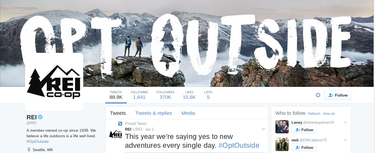Switch to Tweets & replies tab
Screen dimensions: 375x153
(153, 113)
